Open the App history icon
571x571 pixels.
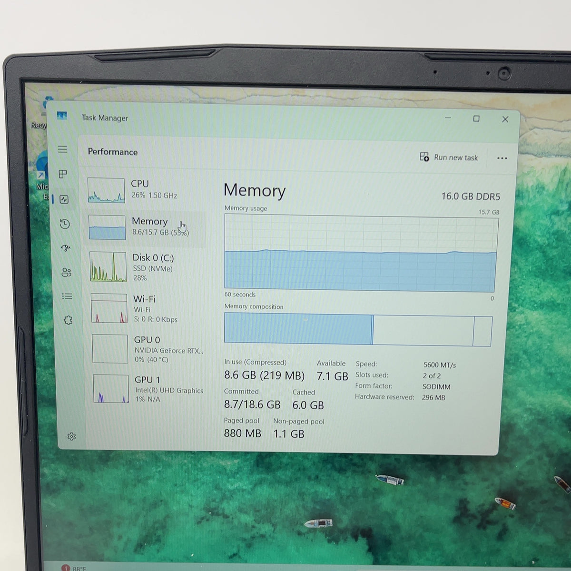[65, 224]
